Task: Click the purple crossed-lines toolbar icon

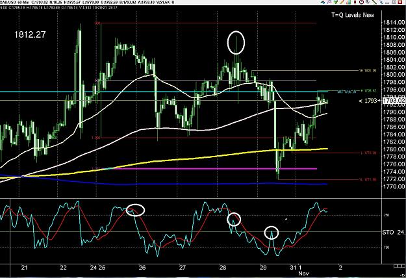Action: tap(329, 2)
